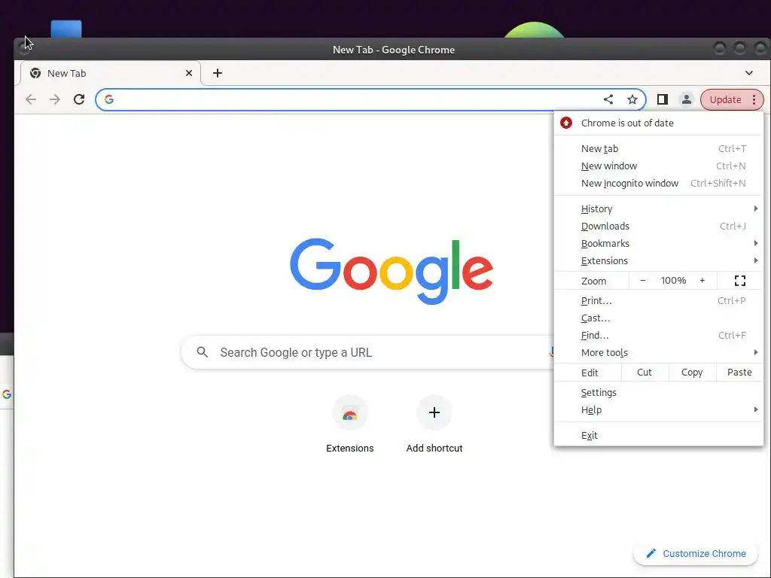This screenshot has width=771, height=578.
Task: Open the profile avatar icon
Action: [687, 100]
